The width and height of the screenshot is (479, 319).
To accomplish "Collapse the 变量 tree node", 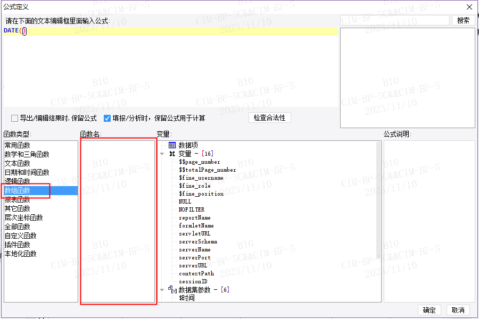I will (162, 154).
